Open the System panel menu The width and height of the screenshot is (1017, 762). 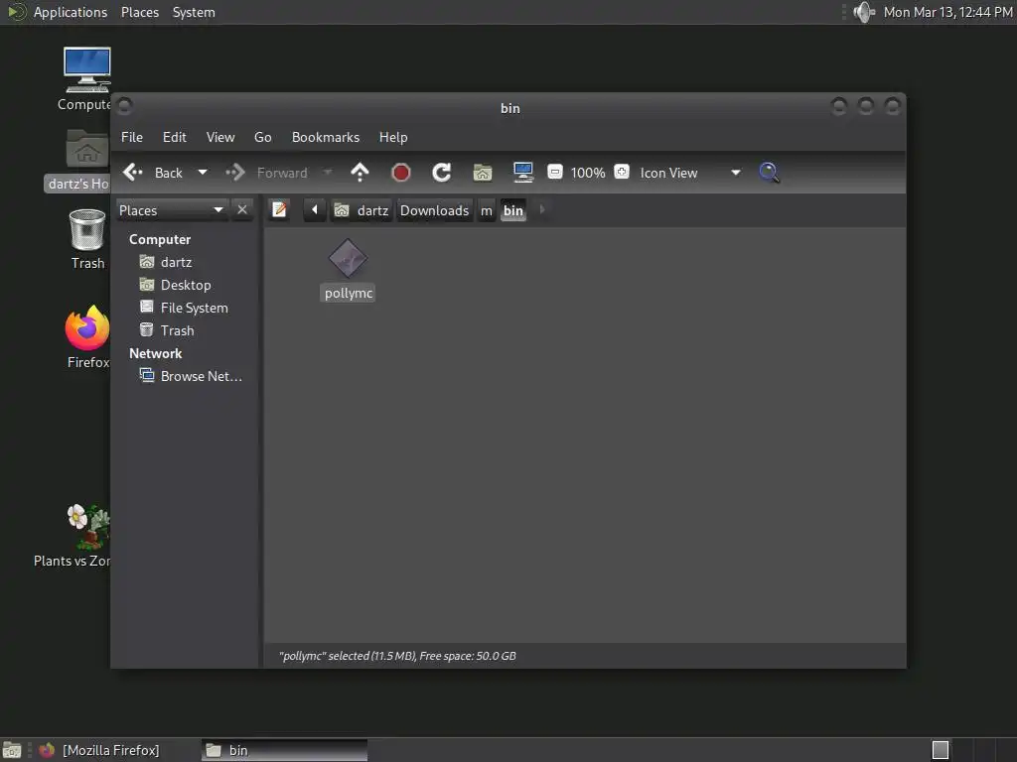pyautogui.click(x=194, y=12)
